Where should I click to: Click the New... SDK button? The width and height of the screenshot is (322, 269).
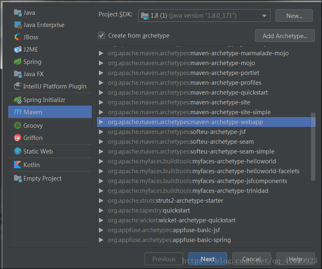click(x=294, y=16)
